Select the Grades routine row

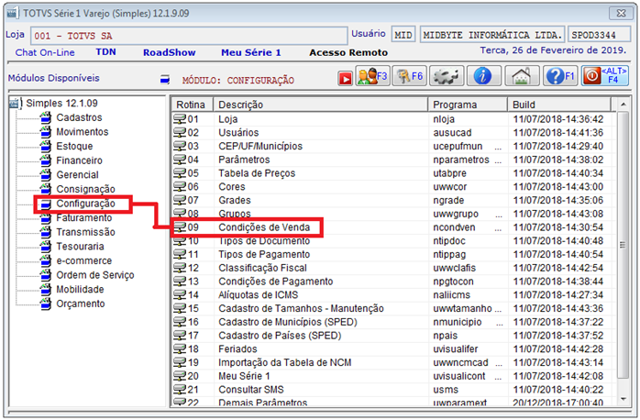click(x=392, y=200)
